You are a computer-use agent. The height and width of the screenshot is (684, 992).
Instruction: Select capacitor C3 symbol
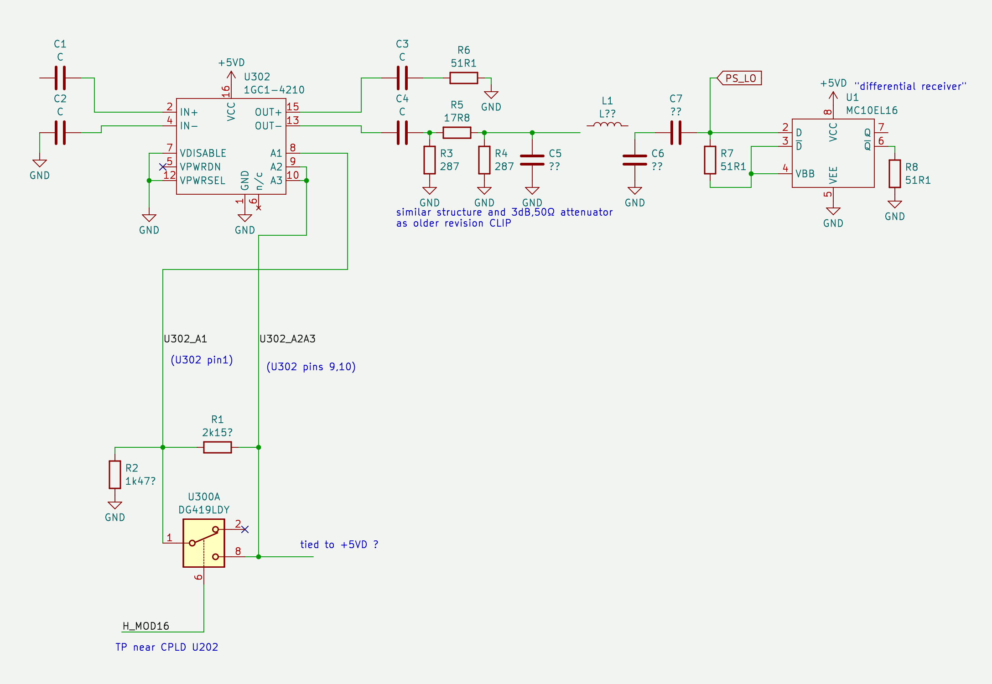(x=402, y=78)
